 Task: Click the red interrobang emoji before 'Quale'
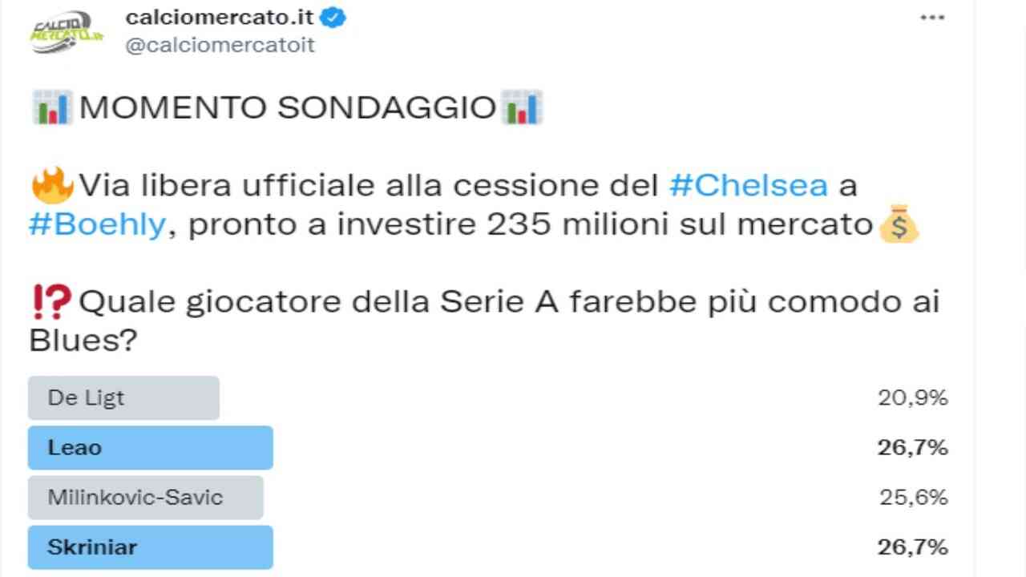[52, 303]
